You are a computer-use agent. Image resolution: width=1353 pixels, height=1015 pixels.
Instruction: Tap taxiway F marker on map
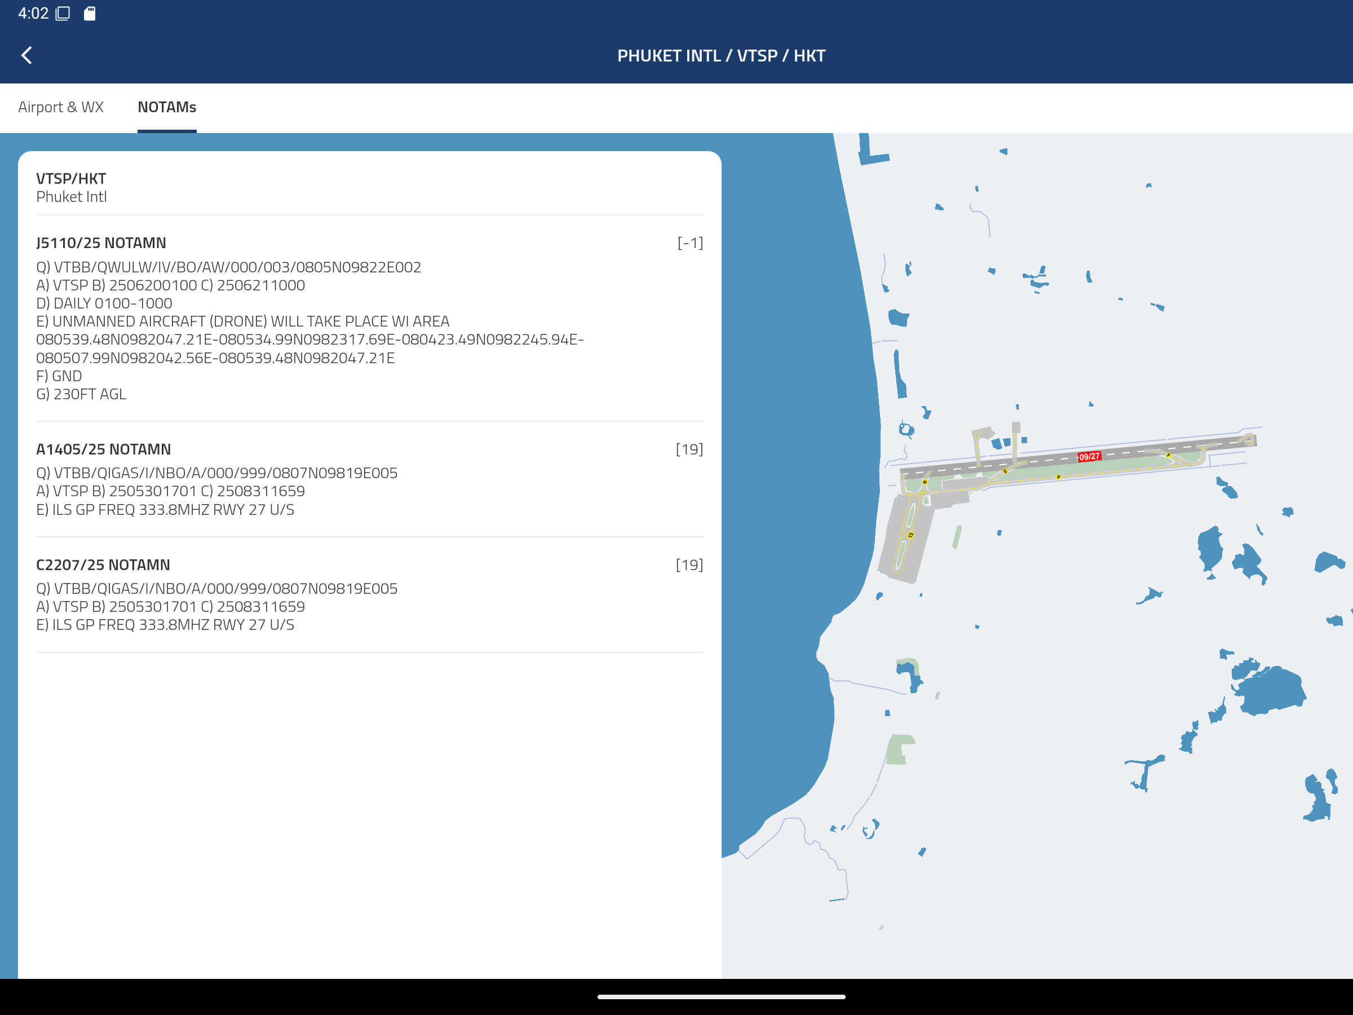tap(1168, 455)
